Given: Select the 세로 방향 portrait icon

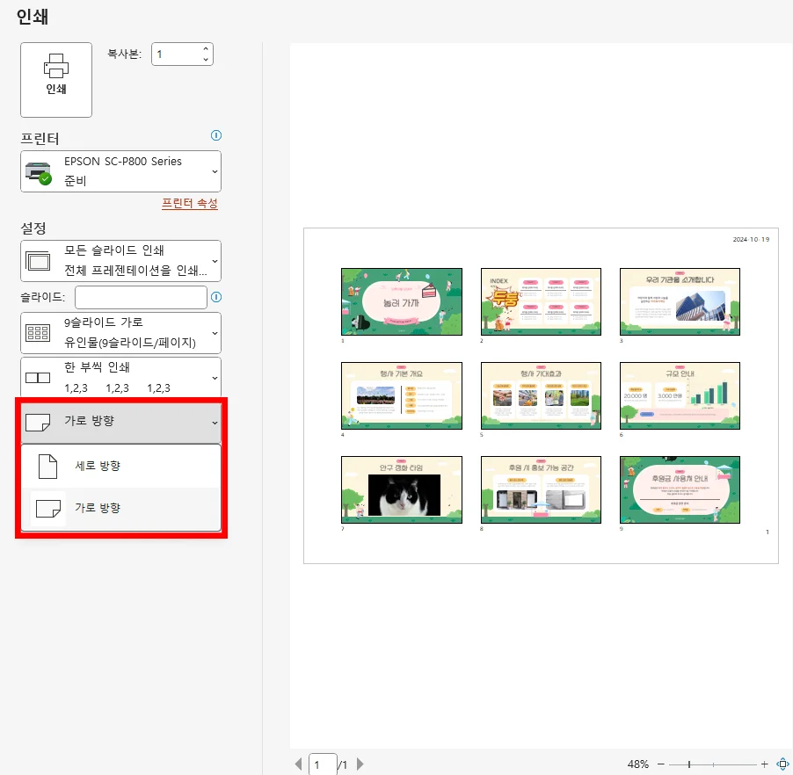Looking at the screenshot, I should tap(47, 467).
